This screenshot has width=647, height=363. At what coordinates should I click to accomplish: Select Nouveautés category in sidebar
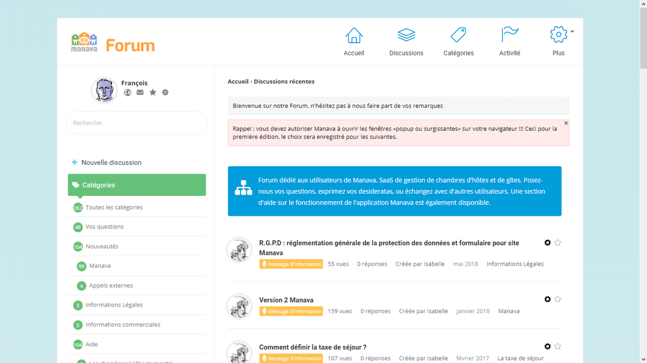tap(102, 246)
